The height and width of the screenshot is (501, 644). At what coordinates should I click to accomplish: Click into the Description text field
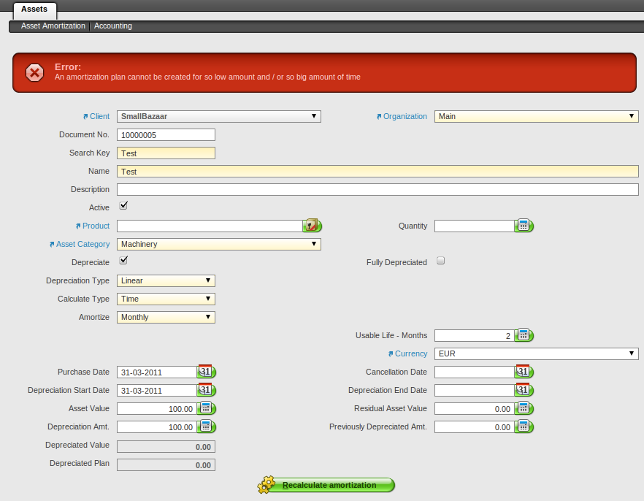point(377,189)
